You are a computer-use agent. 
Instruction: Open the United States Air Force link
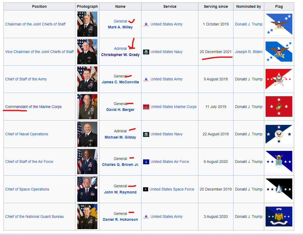[x=170, y=162]
